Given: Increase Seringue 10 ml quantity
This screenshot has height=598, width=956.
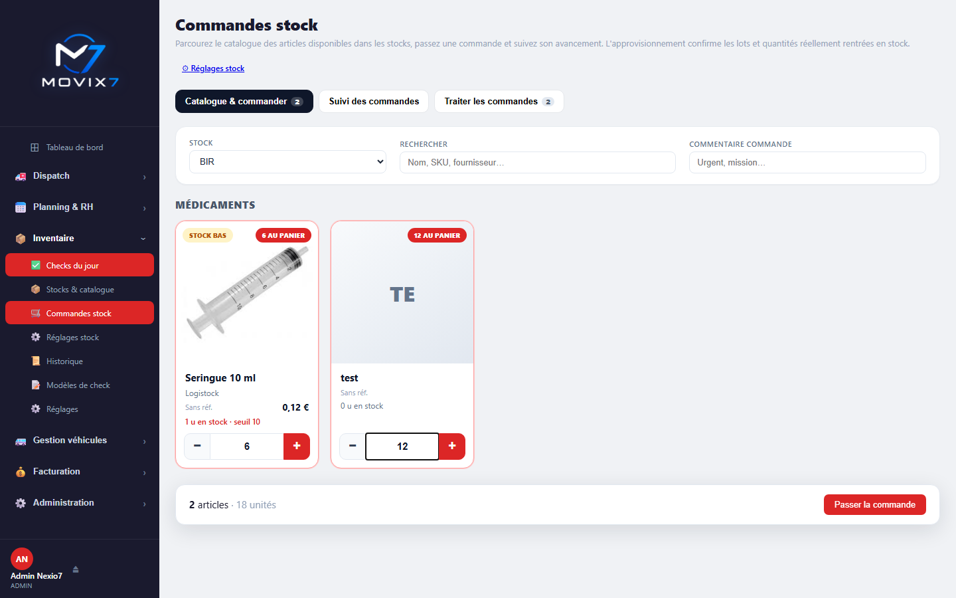Looking at the screenshot, I should pos(297,446).
